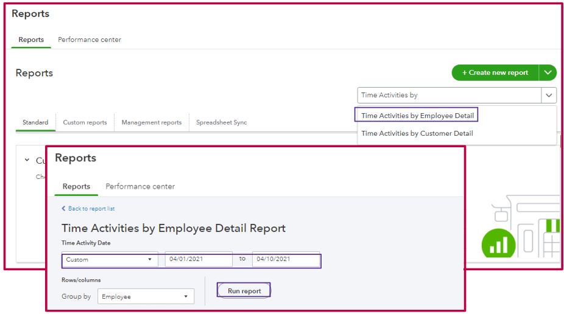Viewport: 564px width, 314px height.
Task: Select the Custom reports tab
Action: pyautogui.click(x=85, y=122)
